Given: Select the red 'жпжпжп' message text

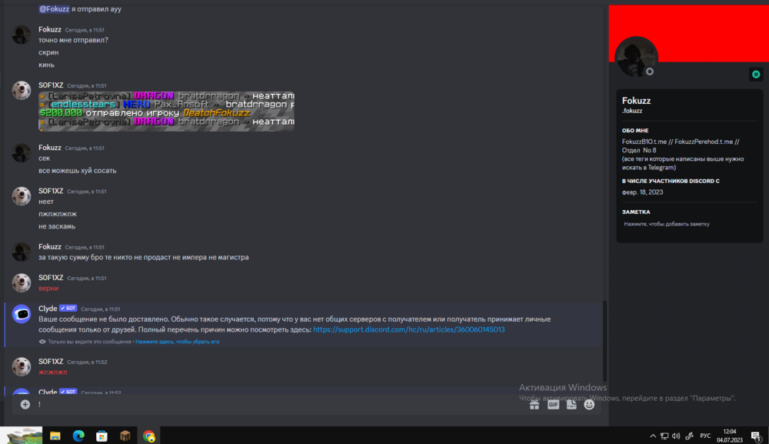Looking at the screenshot, I should coord(53,372).
